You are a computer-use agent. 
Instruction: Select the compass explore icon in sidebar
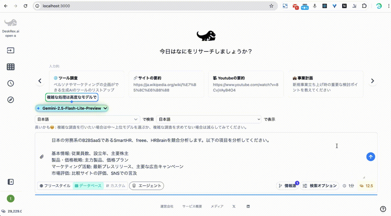click(10, 100)
